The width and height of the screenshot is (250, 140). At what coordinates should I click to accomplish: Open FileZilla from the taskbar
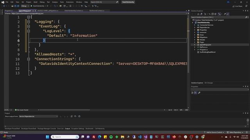[x=94, y=137]
